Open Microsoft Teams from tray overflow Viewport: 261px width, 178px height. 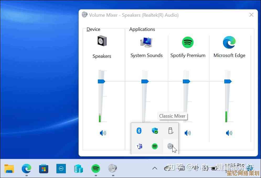pos(139,146)
